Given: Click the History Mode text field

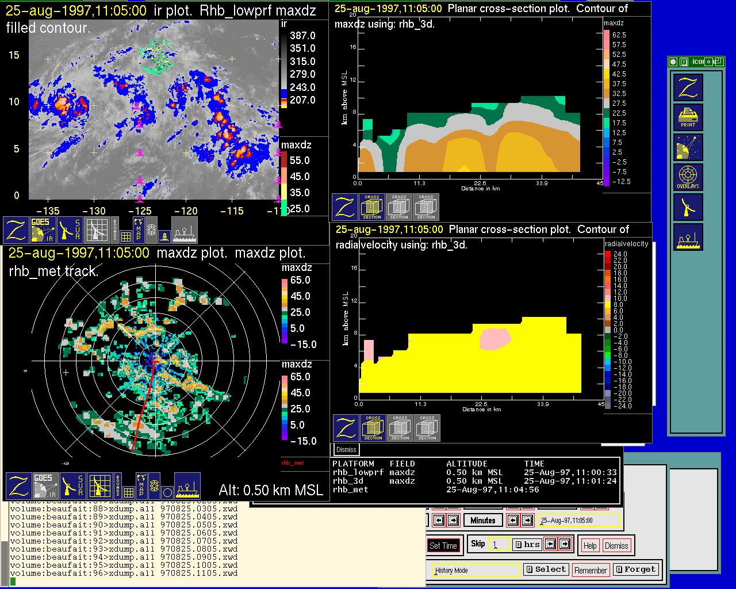Looking at the screenshot, I should 476,571.
